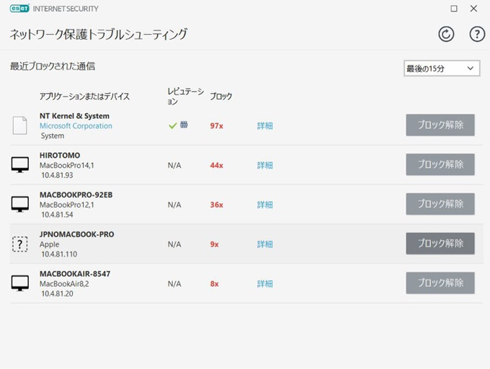Click the NT Kernel & System file icon
This screenshot has width=490, height=369.
click(x=19, y=125)
